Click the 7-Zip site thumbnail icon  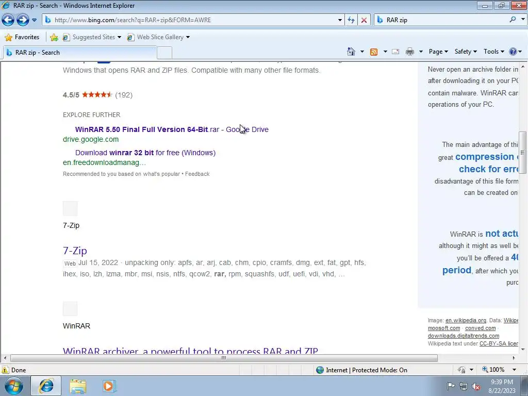click(x=70, y=208)
